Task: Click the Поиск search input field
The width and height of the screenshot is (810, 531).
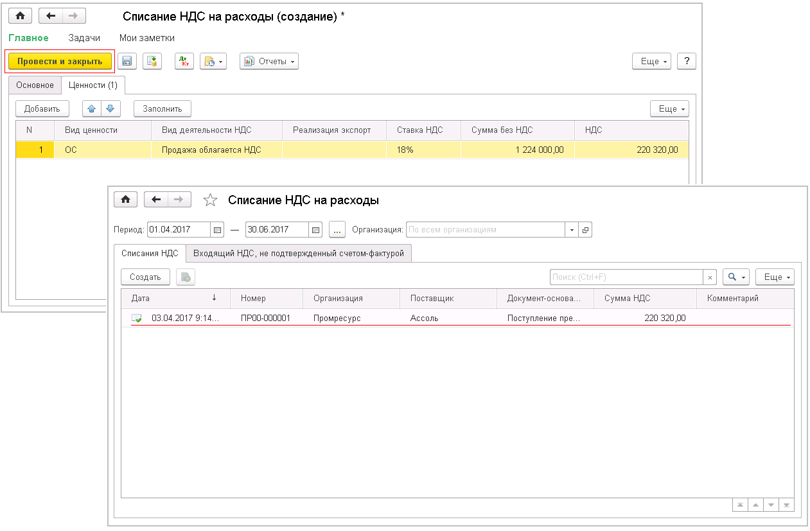Action: tap(626, 277)
